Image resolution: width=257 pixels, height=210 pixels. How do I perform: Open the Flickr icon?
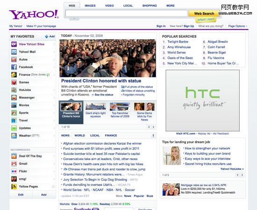tap(14, 171)
